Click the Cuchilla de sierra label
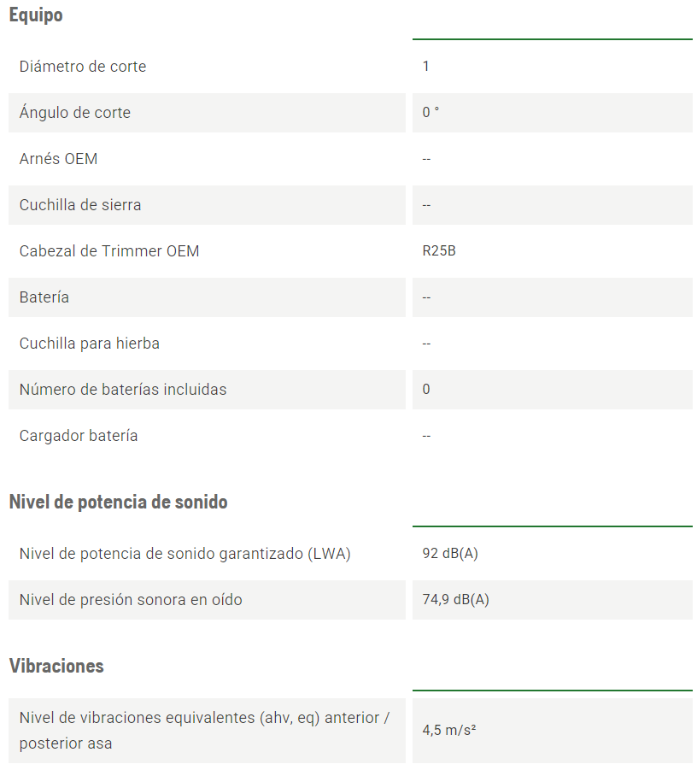The width and height of the screenshot is (697, 770). [x=80, y=205]
